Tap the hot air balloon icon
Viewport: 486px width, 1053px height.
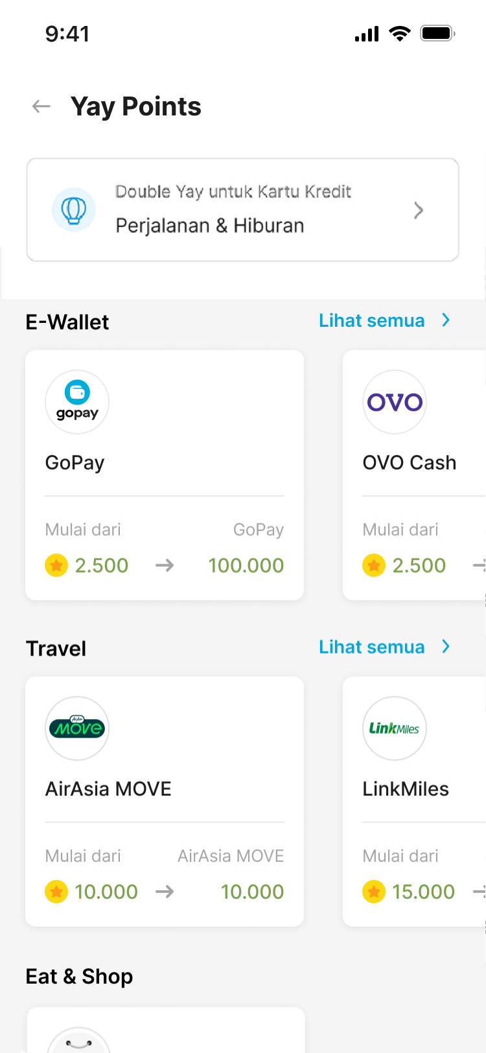[x=74, y=209]
